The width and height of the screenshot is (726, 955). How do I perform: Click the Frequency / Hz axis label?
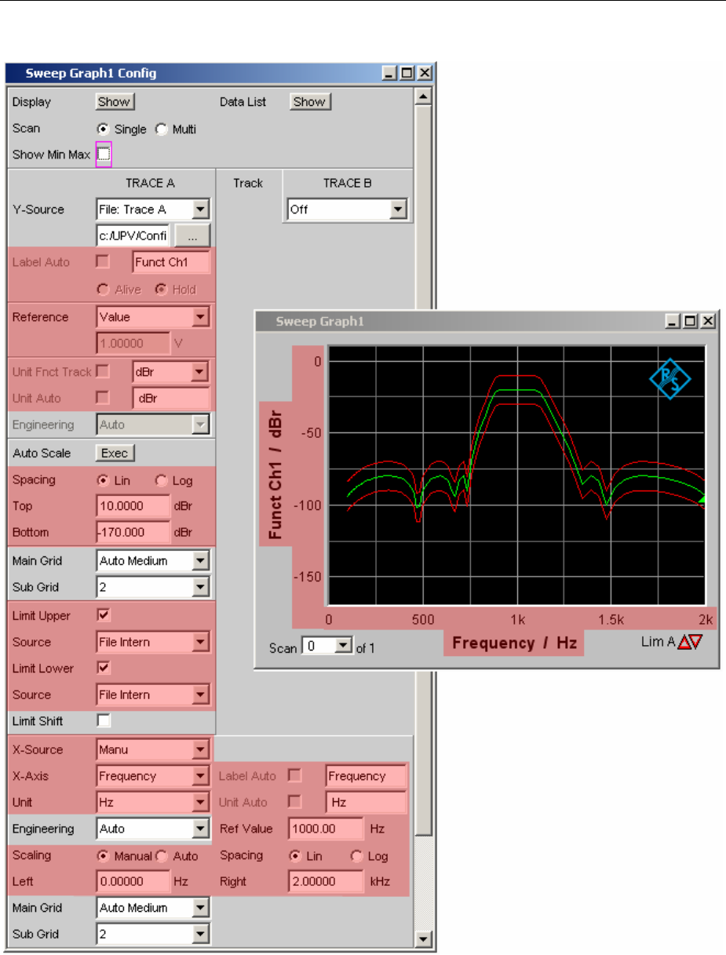click(514, 643)
